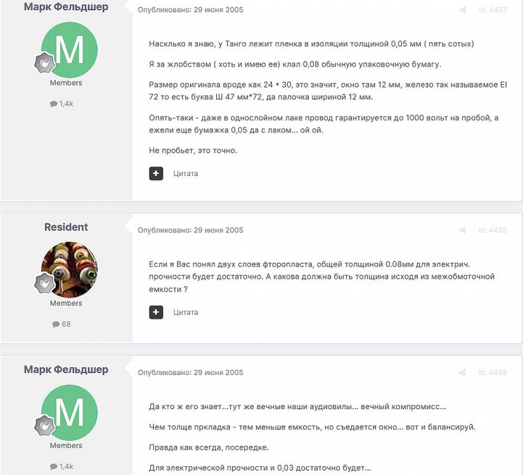
Task: Click the rank badge on the bottom Марк Фельдшер avatar
Action: pyautogui.click(x=44, y=425)
